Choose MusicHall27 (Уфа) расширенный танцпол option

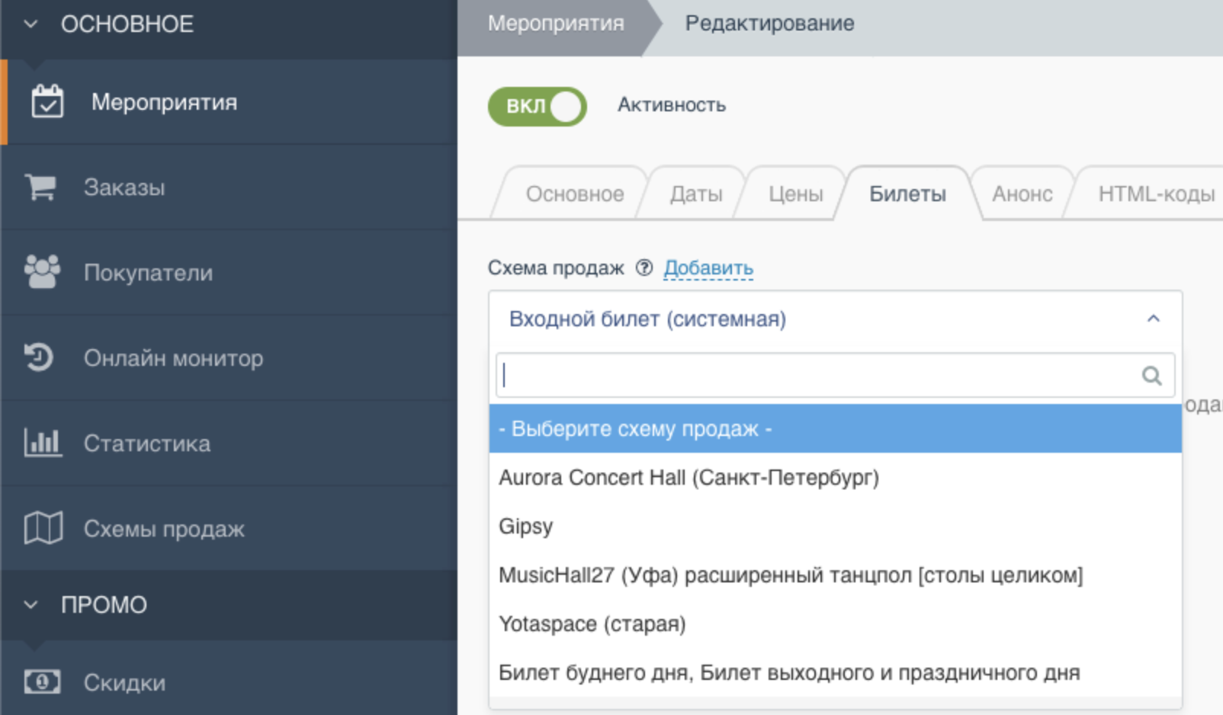(x=835, y=575)
